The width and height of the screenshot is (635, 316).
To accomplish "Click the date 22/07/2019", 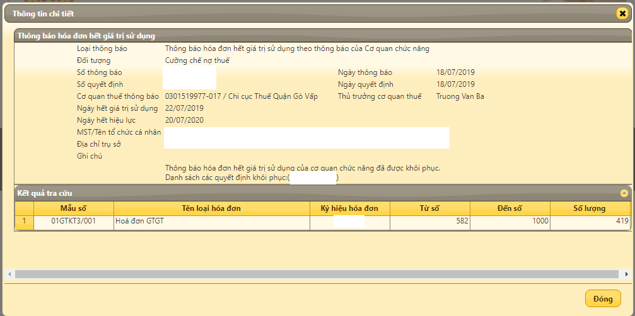I will click(184, 108).
